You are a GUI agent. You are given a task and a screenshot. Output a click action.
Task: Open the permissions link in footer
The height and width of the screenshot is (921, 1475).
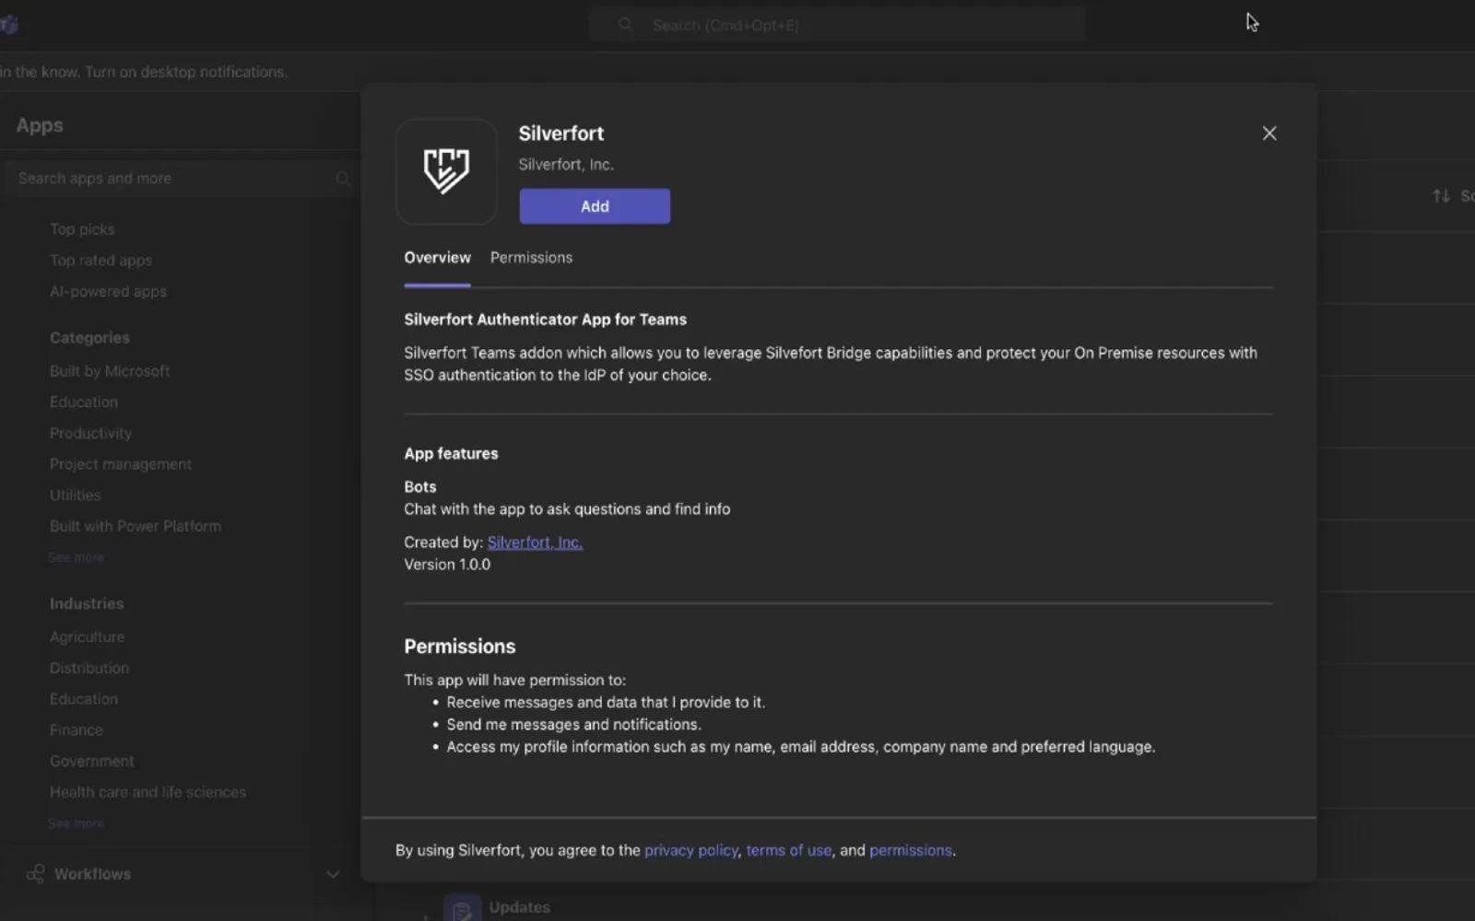pos(911,850)
